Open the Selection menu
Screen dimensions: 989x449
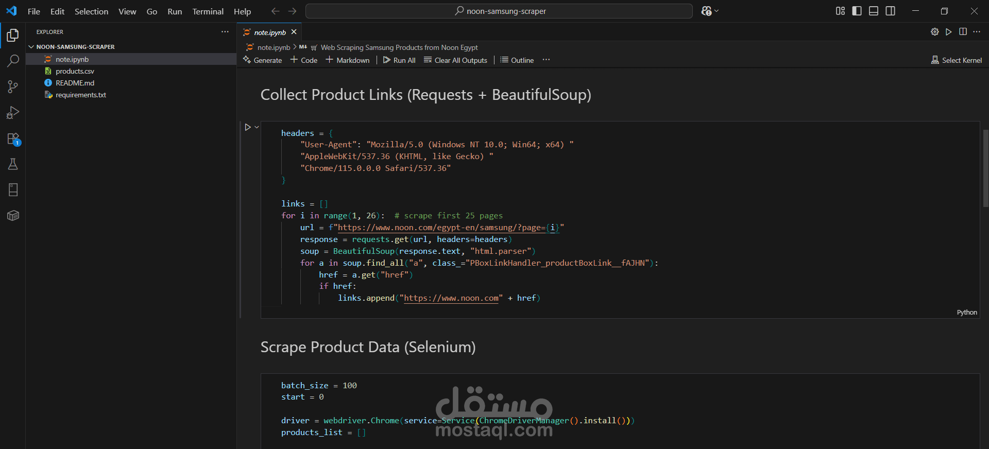pyautogui.click(x=91, y=11)
